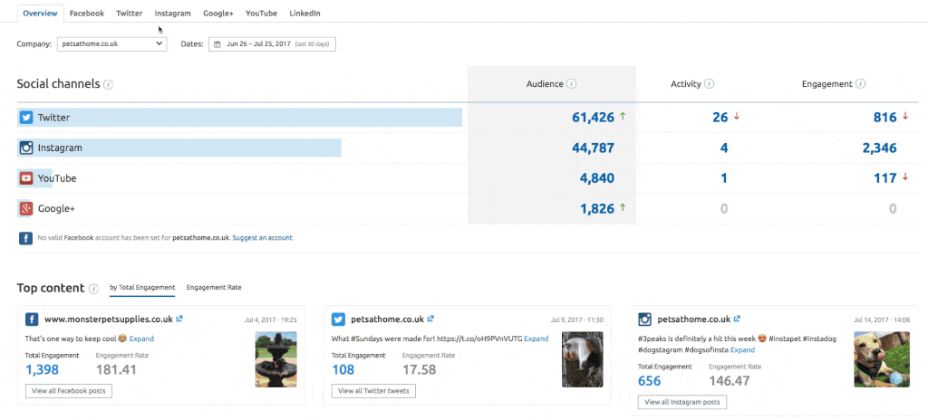Click View all Twitter tweets button
Screen dimensions: 928x420
[372, 391]
